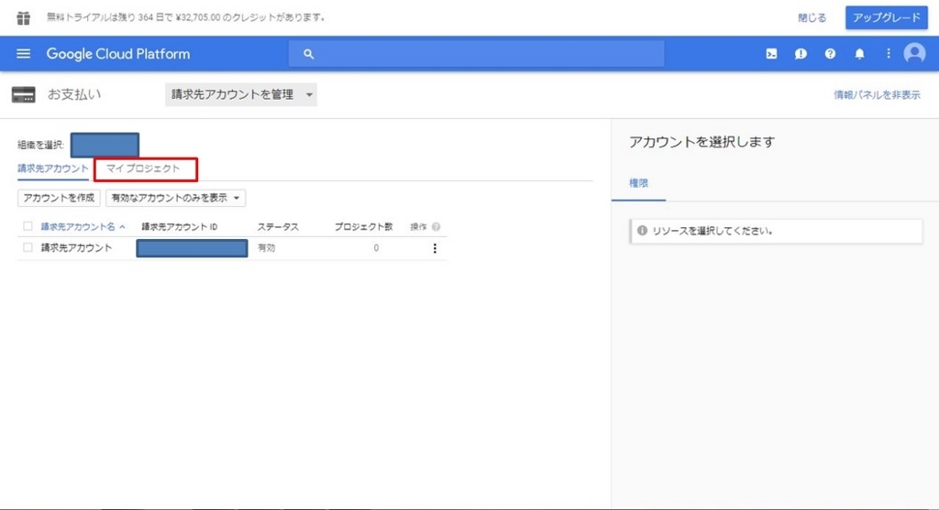This screenshot has width=939, height=510.
Task: Click アカウントを選択します panel heading
Action: pos(701,142)
